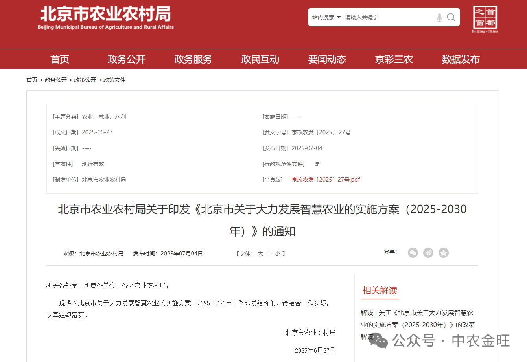Viewport: 527px width, 362px height.
Task: Click 政策公开 in the breadcrumb
Action: pos(85,80)
